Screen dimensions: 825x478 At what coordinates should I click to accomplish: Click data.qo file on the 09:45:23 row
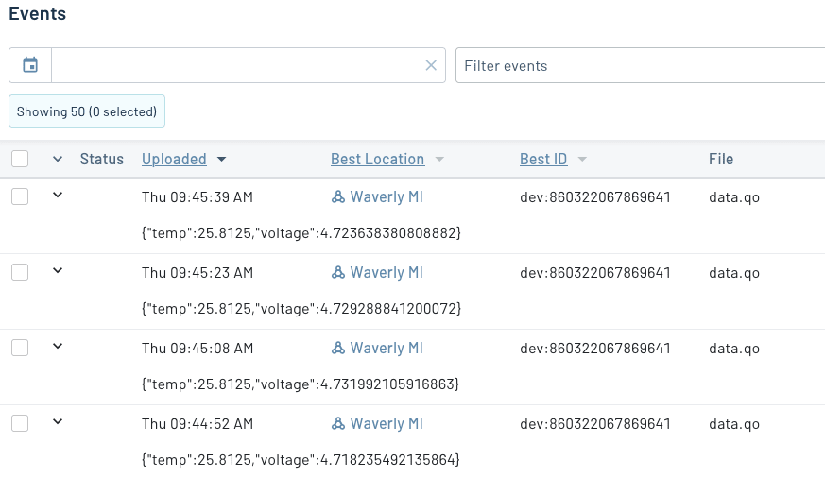(x=734, y=273)
